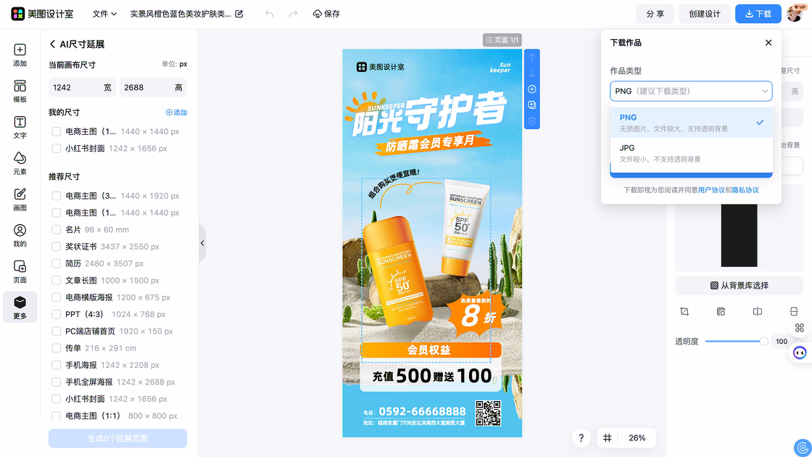Screen dimensions: 812x457
Task: Adjust the 透明度 opacity slider handle
Action: pyautogui.click(x=763, y=341)
